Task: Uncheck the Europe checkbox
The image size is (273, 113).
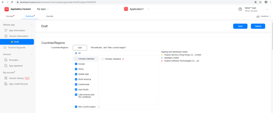Action: coord(76,64)
